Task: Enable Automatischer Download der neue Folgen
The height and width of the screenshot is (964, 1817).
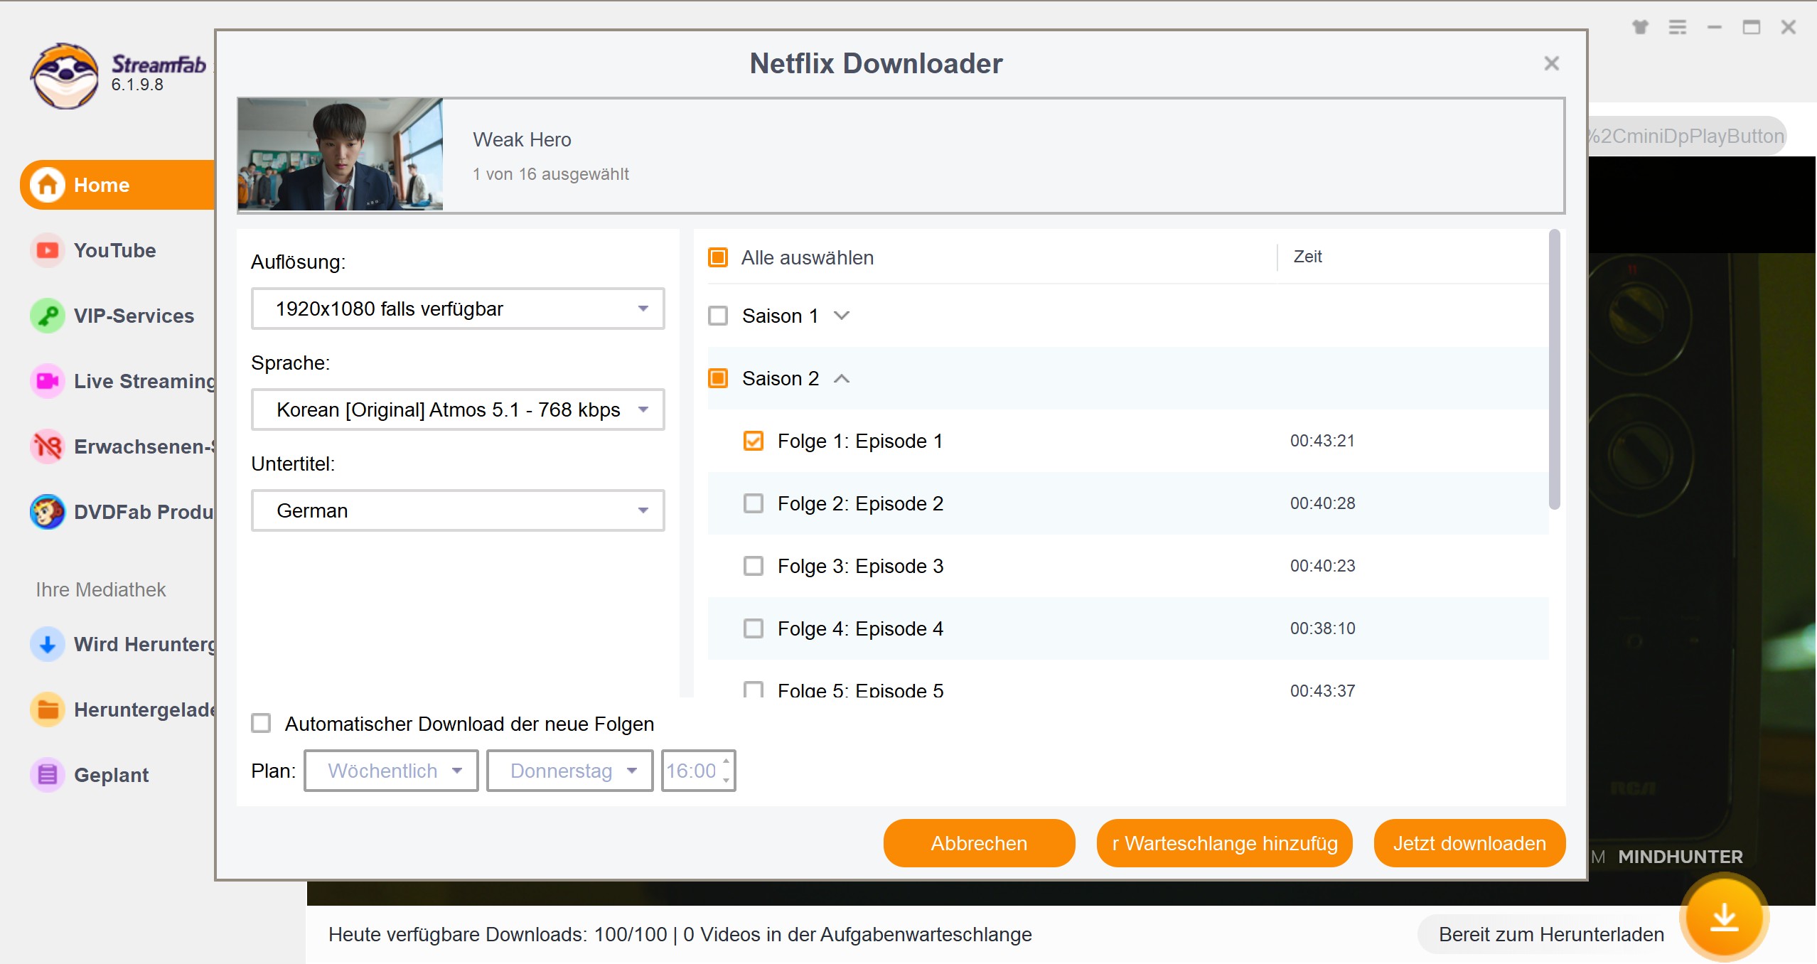Action: click(x=262, y=724)
